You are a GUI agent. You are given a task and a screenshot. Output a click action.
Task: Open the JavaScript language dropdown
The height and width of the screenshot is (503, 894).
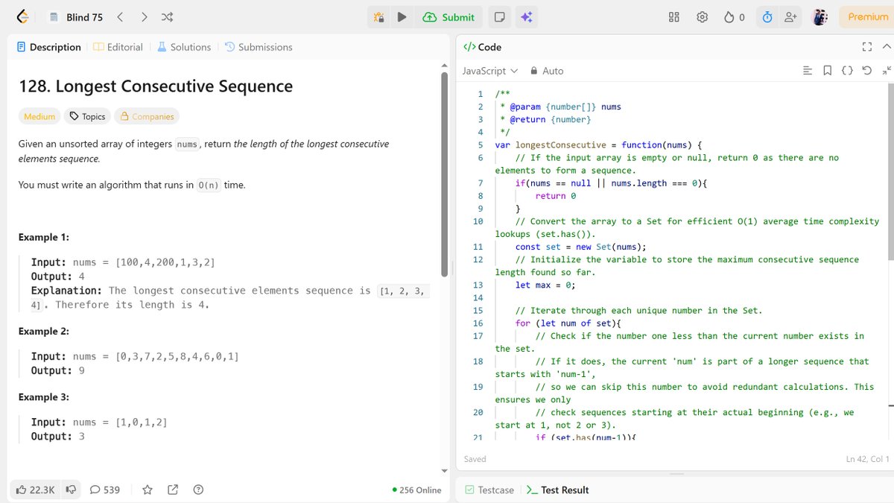point(489,71)
